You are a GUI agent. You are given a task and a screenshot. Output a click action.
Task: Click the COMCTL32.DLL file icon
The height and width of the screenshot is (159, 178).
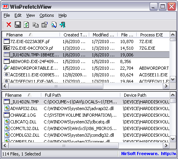(x=7, y=128)
